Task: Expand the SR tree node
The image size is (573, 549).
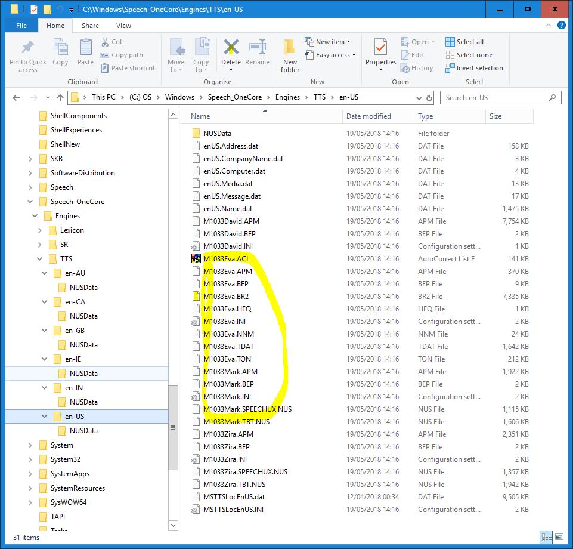Action: click(39, 244)
